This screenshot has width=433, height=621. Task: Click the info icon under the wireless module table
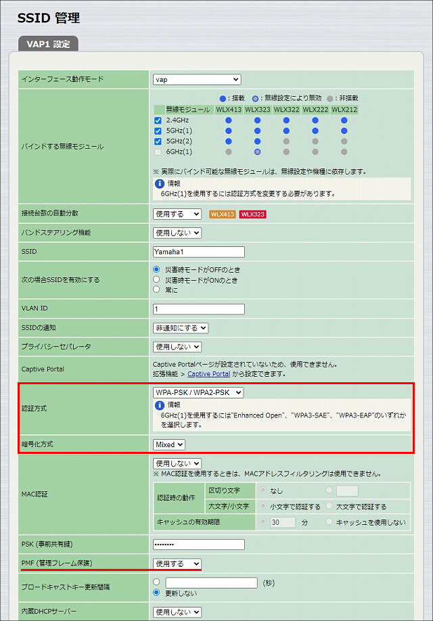pyautogui.click(x=159, y=184)
